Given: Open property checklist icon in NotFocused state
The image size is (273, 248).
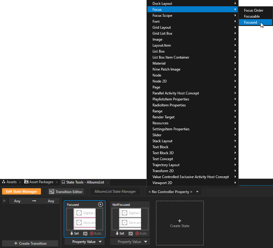Looking at the screenshot, I should pos(130,233).
